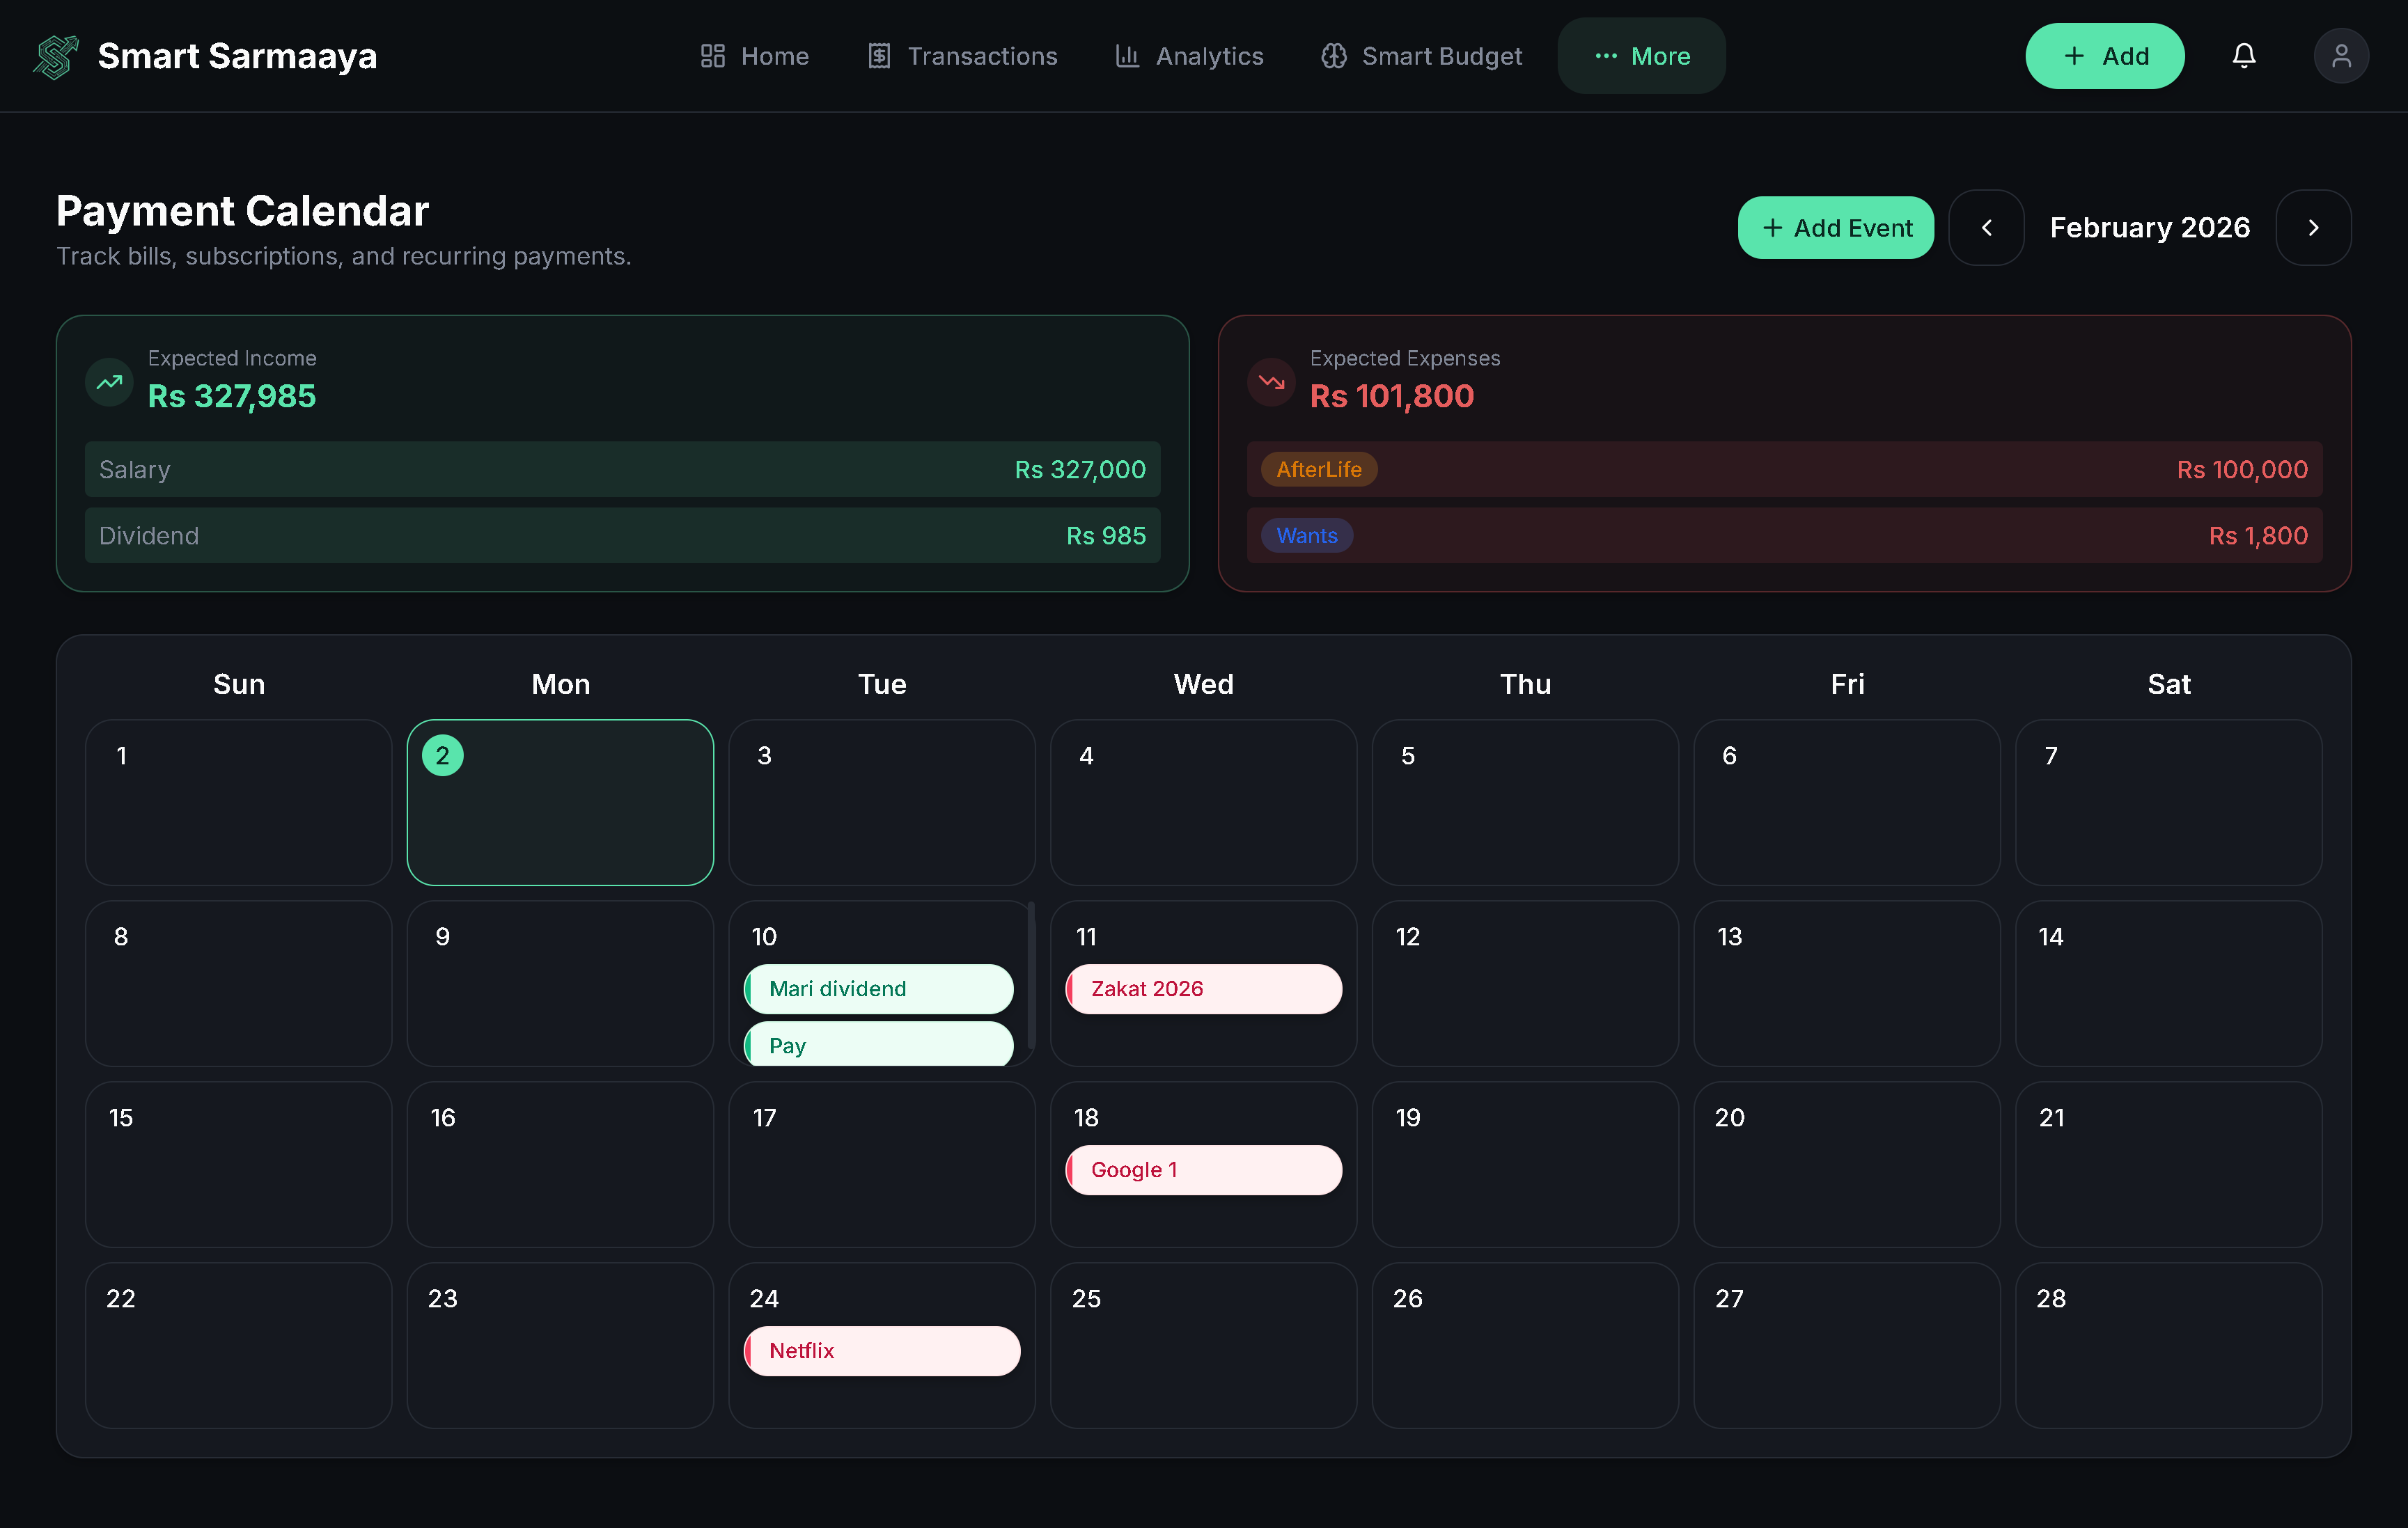This screenshot has height=1528, width=2408.
Task: Open the Home dashboard nav item
Action: tap(755, 56)
